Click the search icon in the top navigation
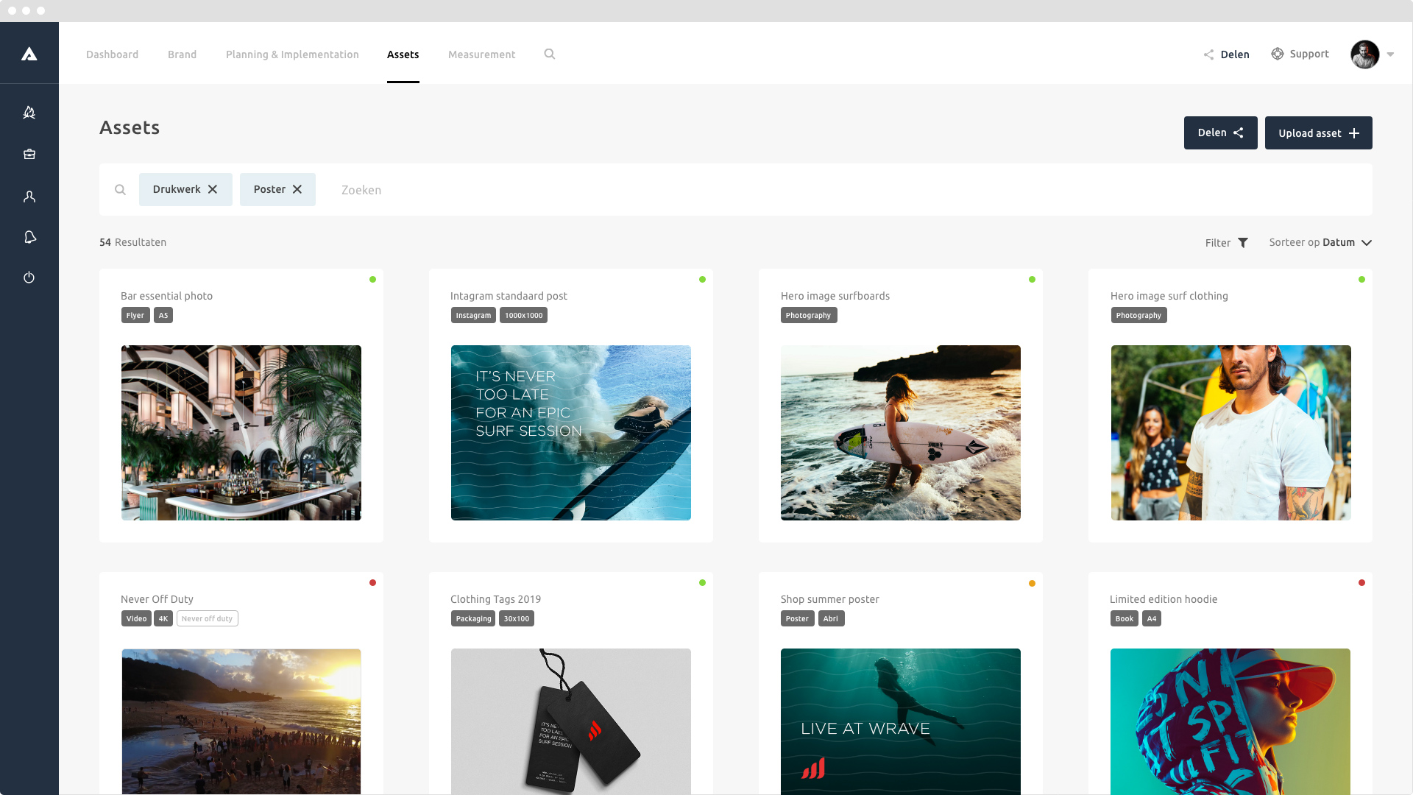Screen dimensions: 1413x795 [550, 54]
